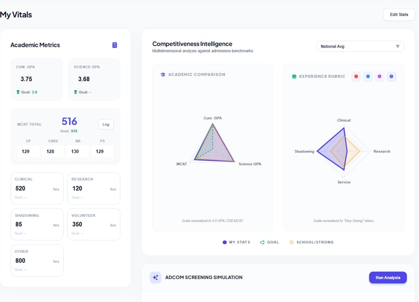Open the Volunteer hours card showing 350
This screenshot has width=419, height=302.
tap(94, 224)
